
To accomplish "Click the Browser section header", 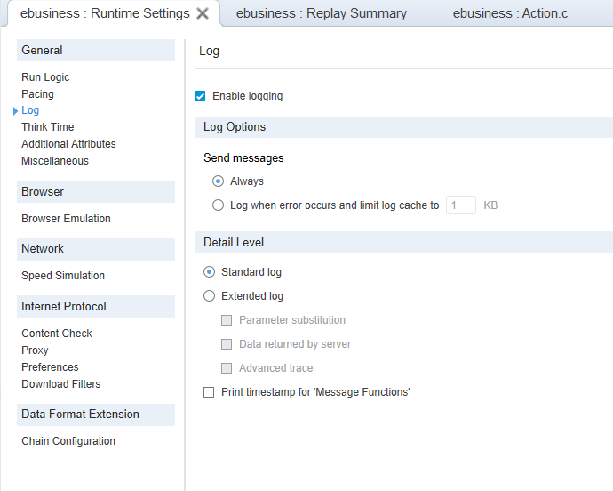I will (96, 191).
